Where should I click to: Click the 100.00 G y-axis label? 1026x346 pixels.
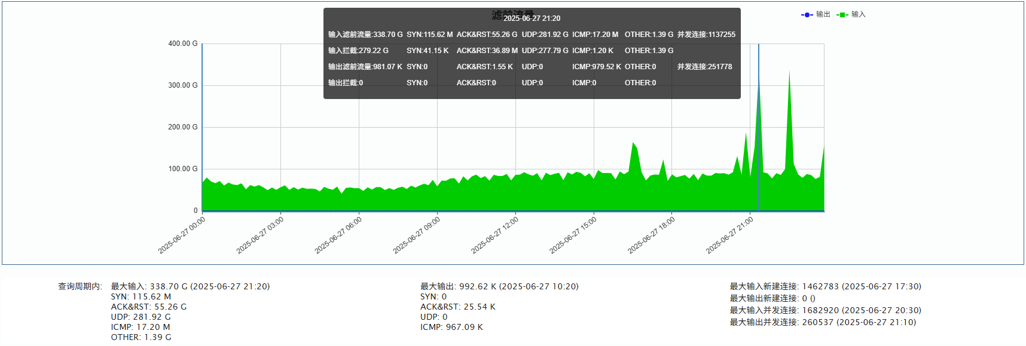tap(182, 169)
